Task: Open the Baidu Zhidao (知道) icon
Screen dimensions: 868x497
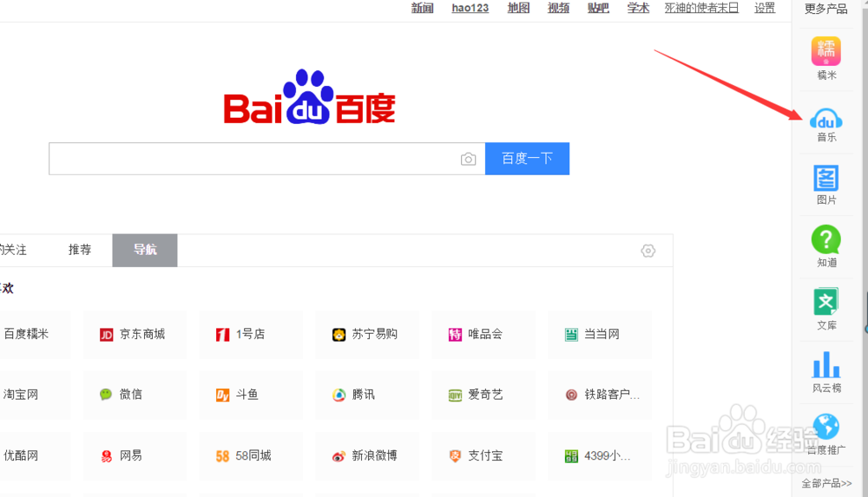Action: (826, 239)
